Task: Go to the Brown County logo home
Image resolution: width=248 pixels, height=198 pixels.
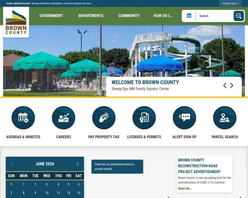Action: pyautogui.click(x=16, y=22)
